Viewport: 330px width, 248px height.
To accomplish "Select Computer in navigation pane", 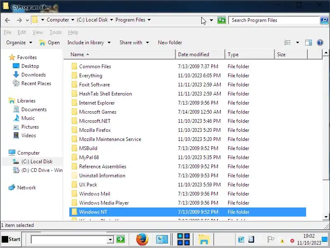I will pos(24,153).
